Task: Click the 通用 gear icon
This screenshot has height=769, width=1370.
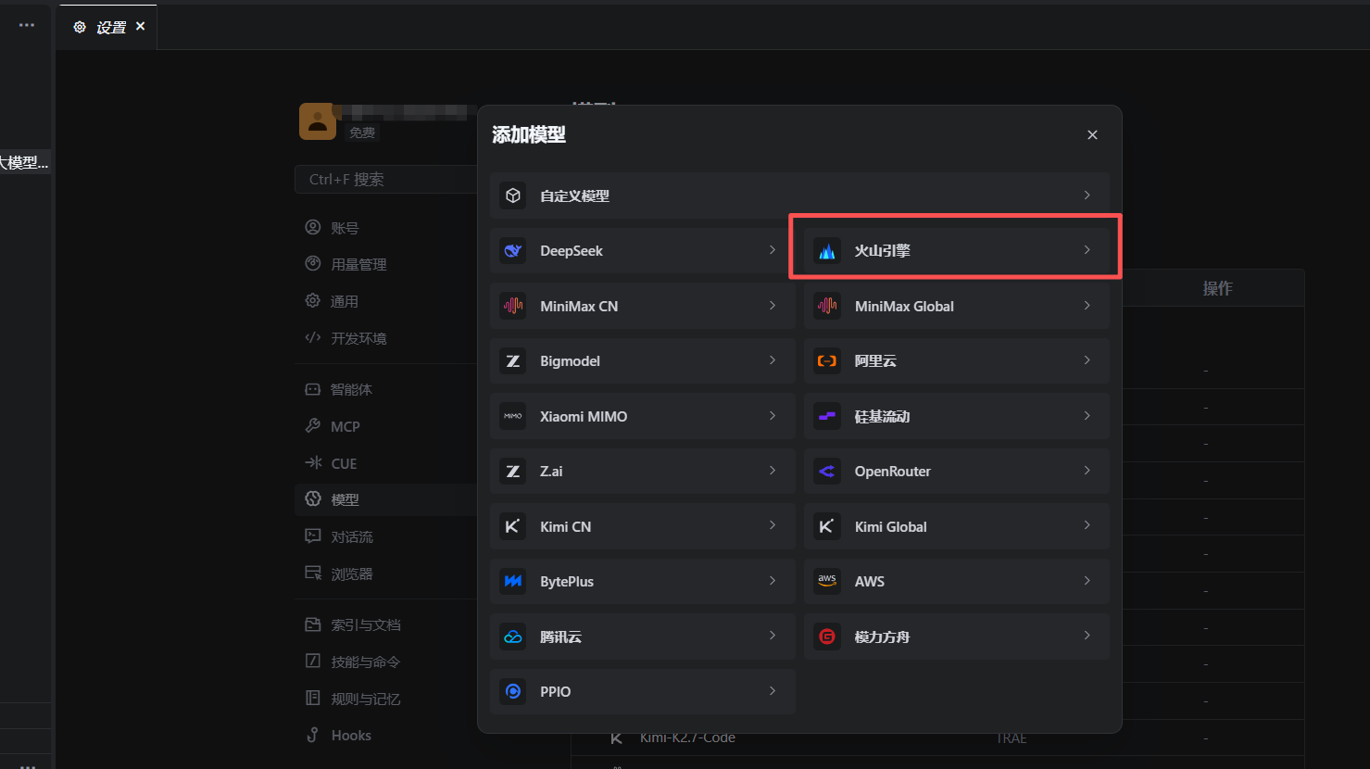Action: point(313,301)
